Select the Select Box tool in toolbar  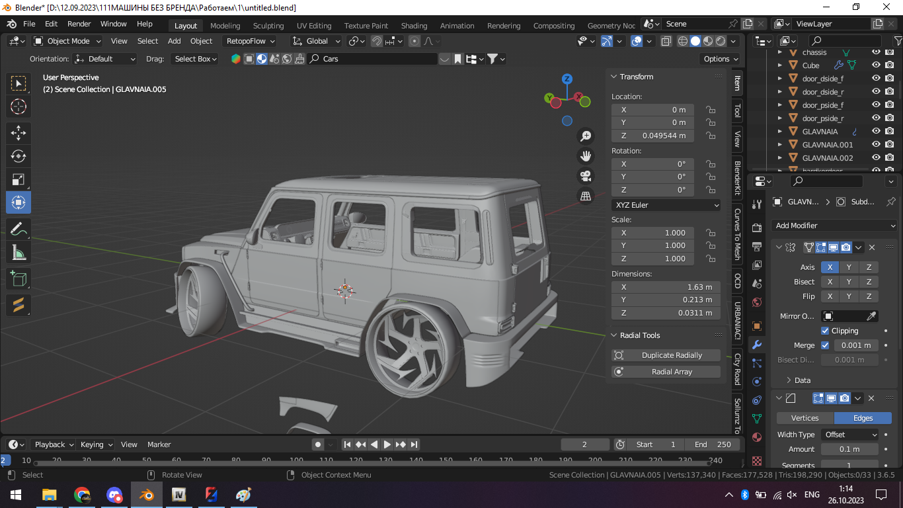point(19,83)
